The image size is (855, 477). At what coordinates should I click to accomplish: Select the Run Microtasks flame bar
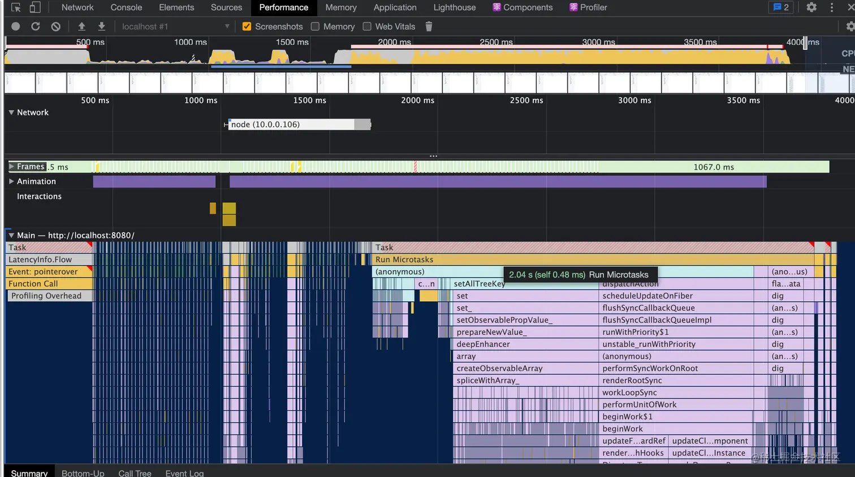[x=593, y=259]
